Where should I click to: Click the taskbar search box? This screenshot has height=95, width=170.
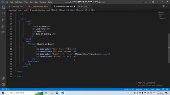[x=25, y=93]
